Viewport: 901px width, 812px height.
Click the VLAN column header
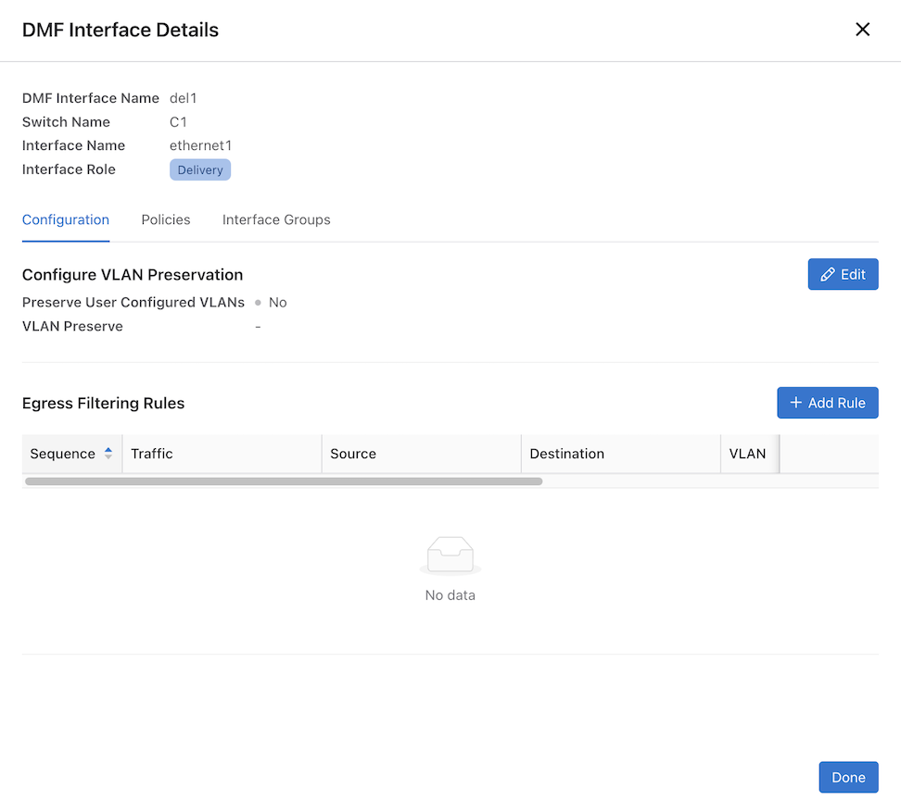(747, 454)
